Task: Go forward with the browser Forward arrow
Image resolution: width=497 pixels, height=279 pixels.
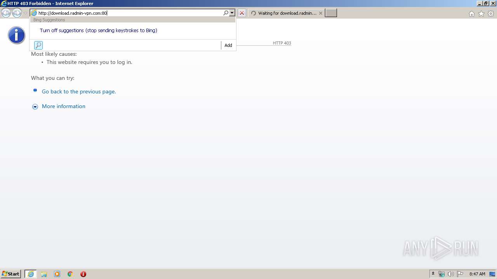Action: click(x=17, y=13)
